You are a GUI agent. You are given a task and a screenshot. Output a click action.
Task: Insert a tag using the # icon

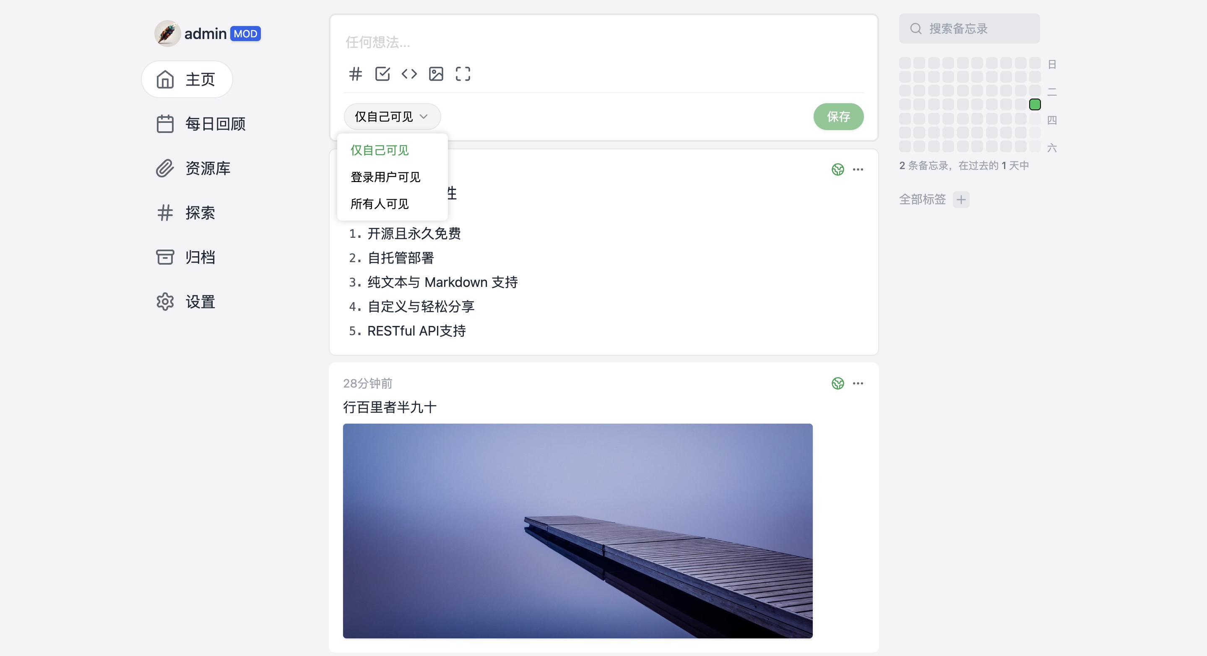[355, 74]
